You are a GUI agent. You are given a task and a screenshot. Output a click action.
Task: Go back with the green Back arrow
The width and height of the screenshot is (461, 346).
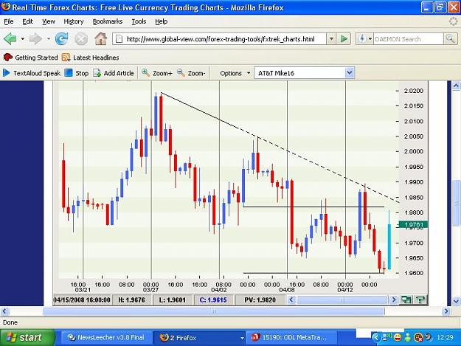(x=10, y=39)
